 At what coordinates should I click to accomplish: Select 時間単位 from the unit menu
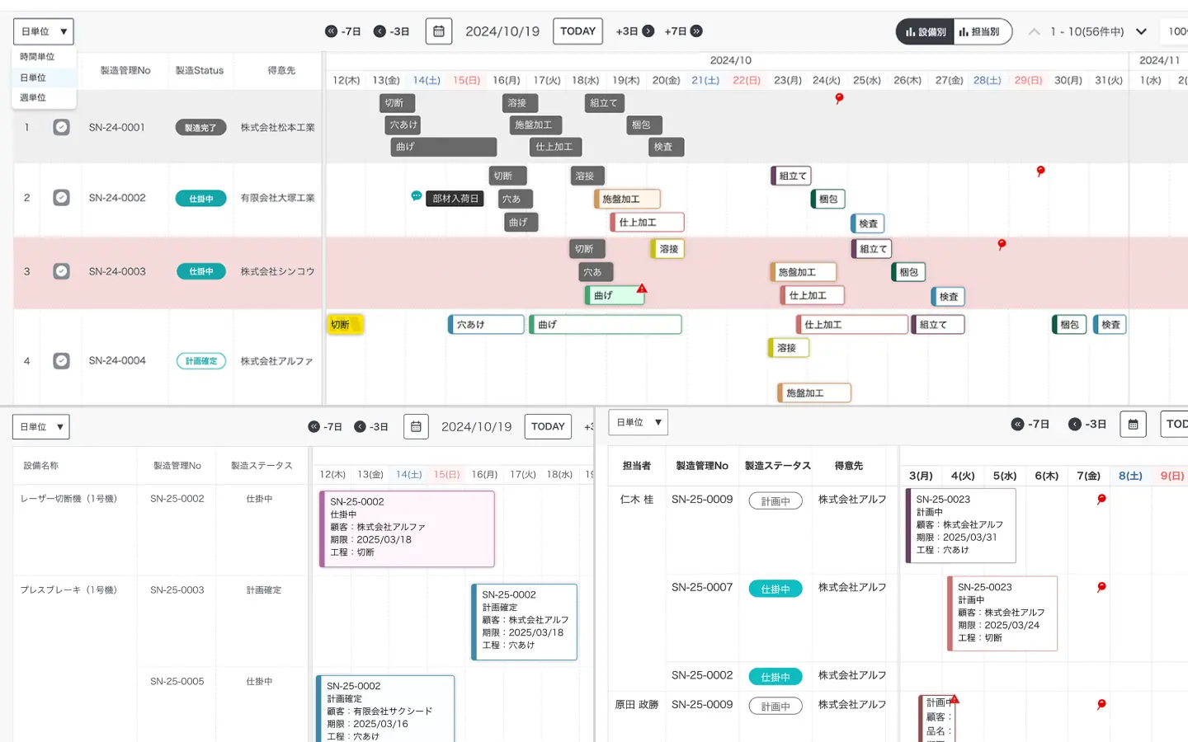[x=37, y=57]
